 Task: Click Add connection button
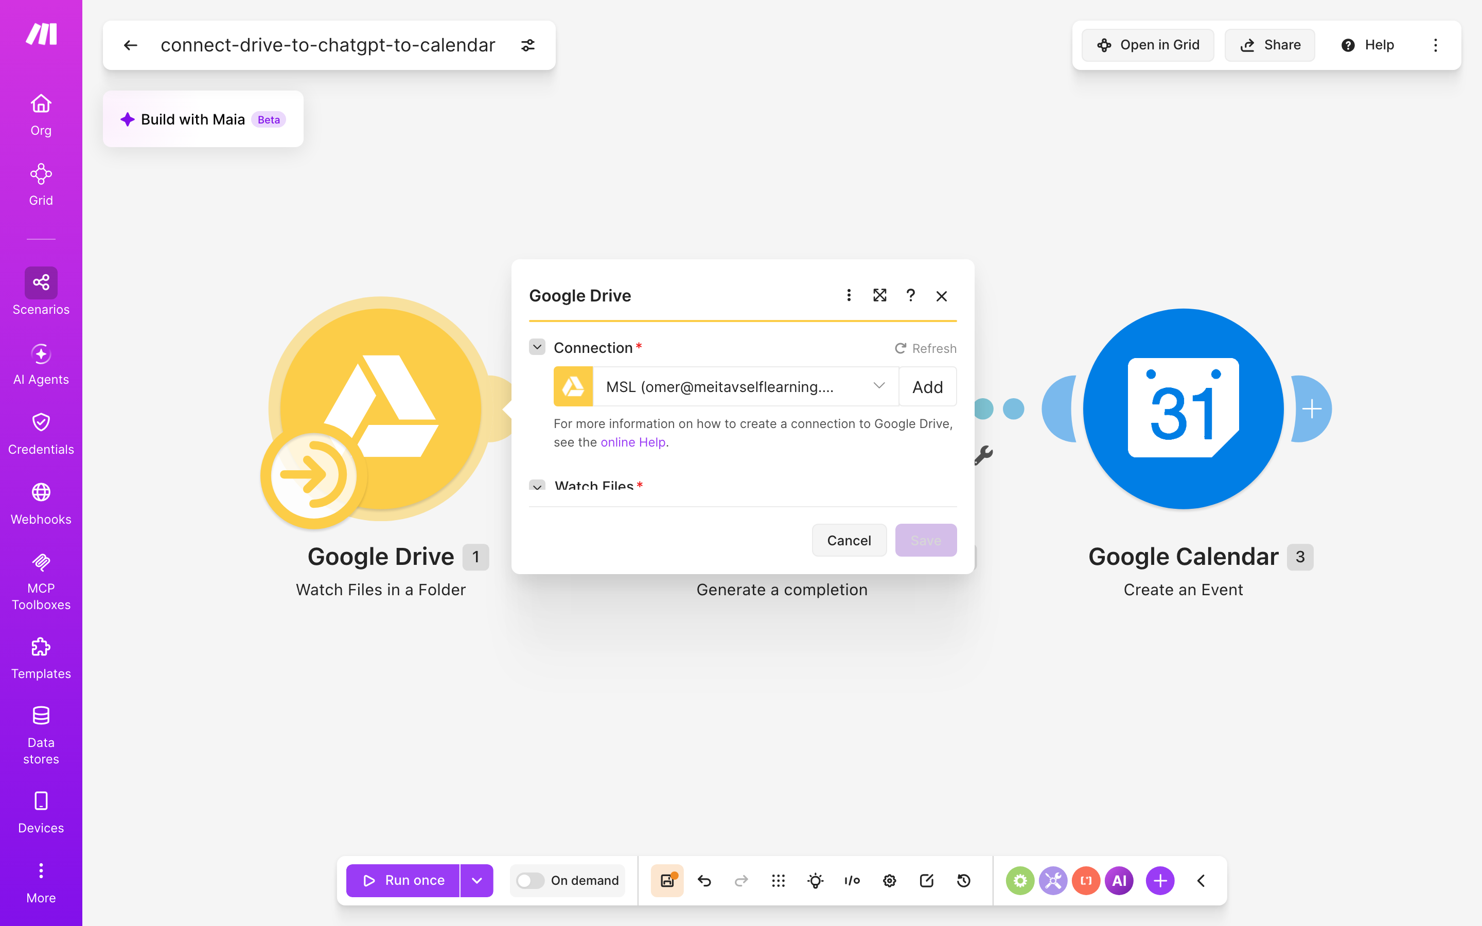pos(928,386)
